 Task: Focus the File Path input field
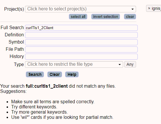click(81, 50)
